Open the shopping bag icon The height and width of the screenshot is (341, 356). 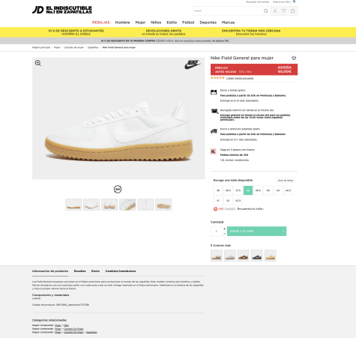pyautogui.click(x=293, y=11)
